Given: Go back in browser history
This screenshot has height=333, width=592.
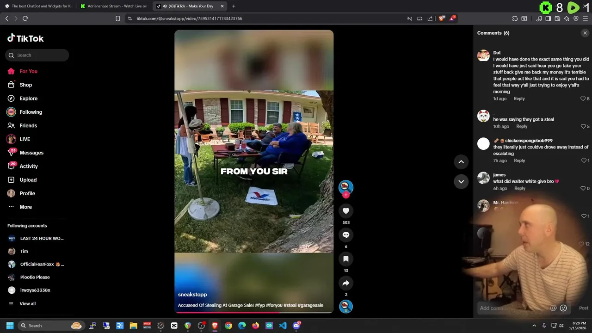Looking at the screenshot, I should (x=6, y=18).
